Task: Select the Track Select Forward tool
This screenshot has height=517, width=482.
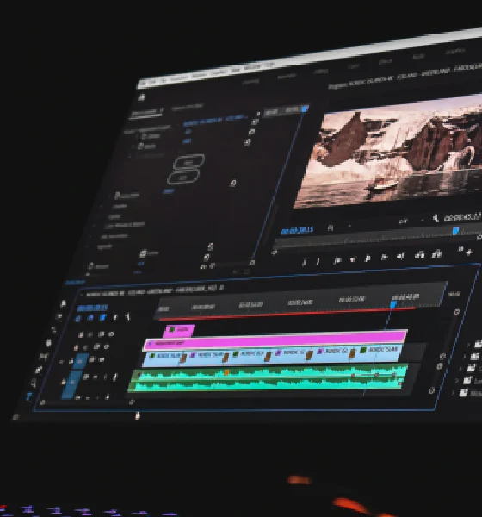Action: (59, 316)
